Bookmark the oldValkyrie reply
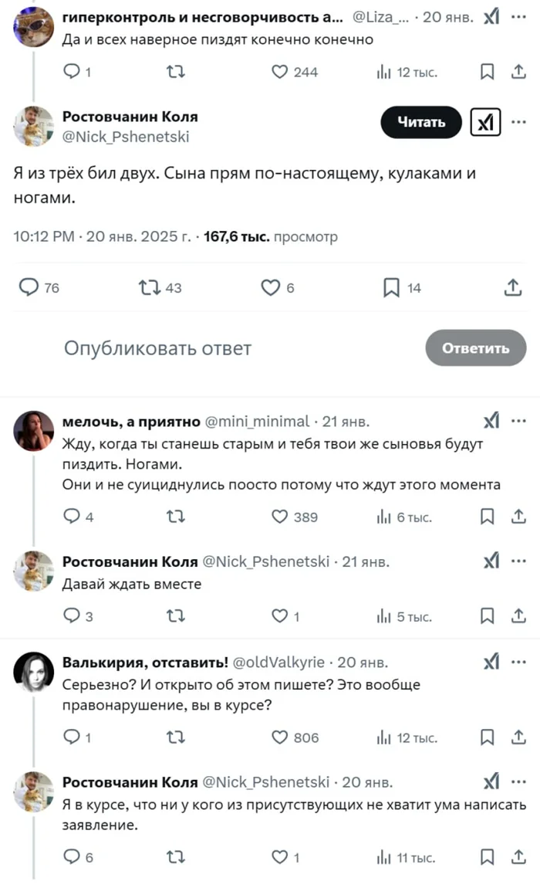This screenshot has width=540, height=888. [487, 737]
